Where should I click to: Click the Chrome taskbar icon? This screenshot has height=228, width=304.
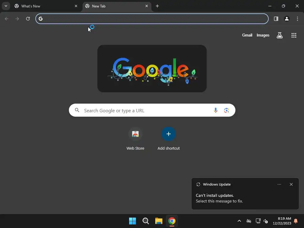click(172, 221)
